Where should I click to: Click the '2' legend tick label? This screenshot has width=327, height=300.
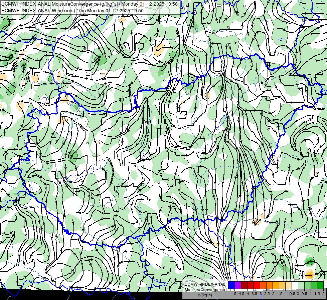[x=323, y=294]
